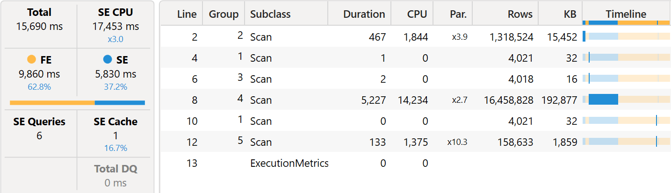Click the SE Cache 16.7% value
Image resolution: width=671 pixels, height=193 pixels.
(x=115, y=148)
